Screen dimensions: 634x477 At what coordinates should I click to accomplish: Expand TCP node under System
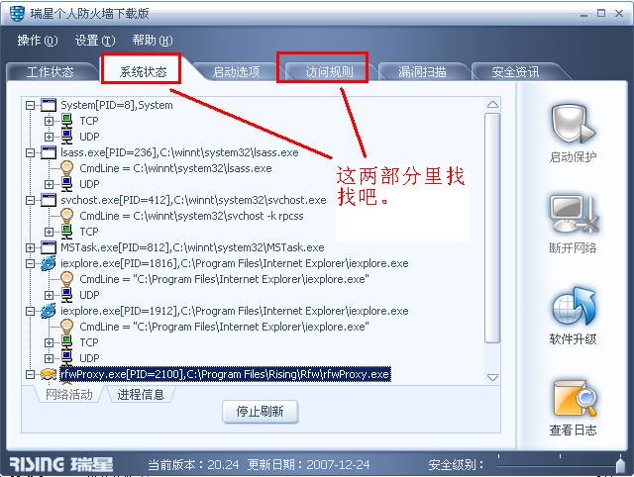tap(49, 121)
